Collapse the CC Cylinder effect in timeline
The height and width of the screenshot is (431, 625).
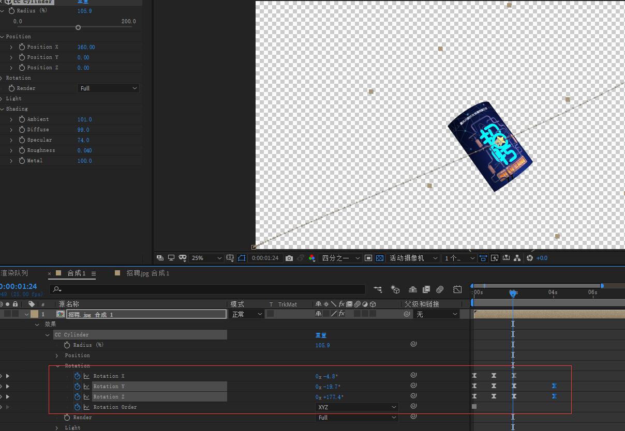click(x=48, y=335)
